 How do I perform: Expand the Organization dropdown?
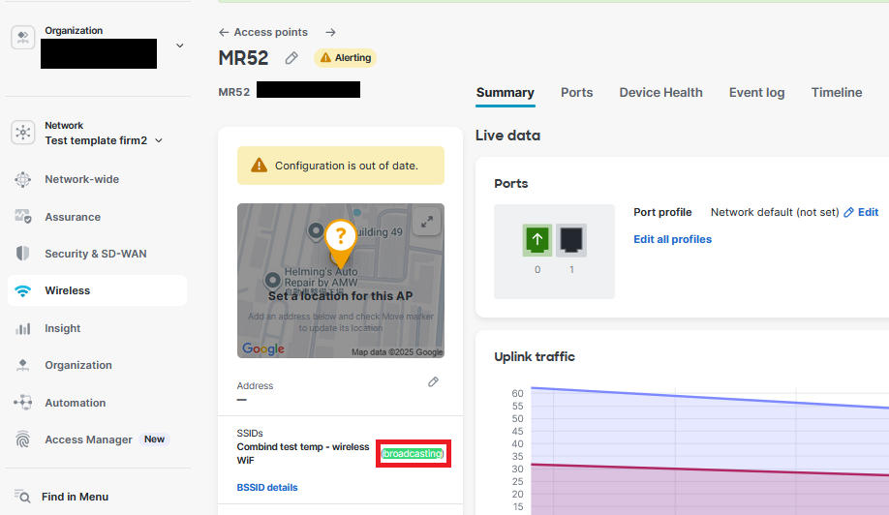(179, 45)
